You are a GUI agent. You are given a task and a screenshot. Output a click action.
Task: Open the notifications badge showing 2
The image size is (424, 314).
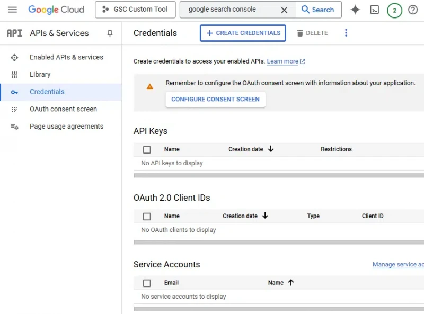394,10
